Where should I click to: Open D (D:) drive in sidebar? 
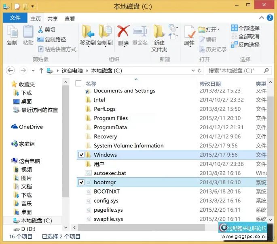pyautogui.click(x=24, y=229)
